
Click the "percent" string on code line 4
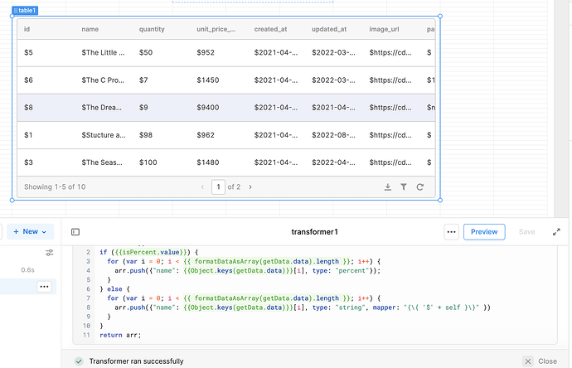352,271
